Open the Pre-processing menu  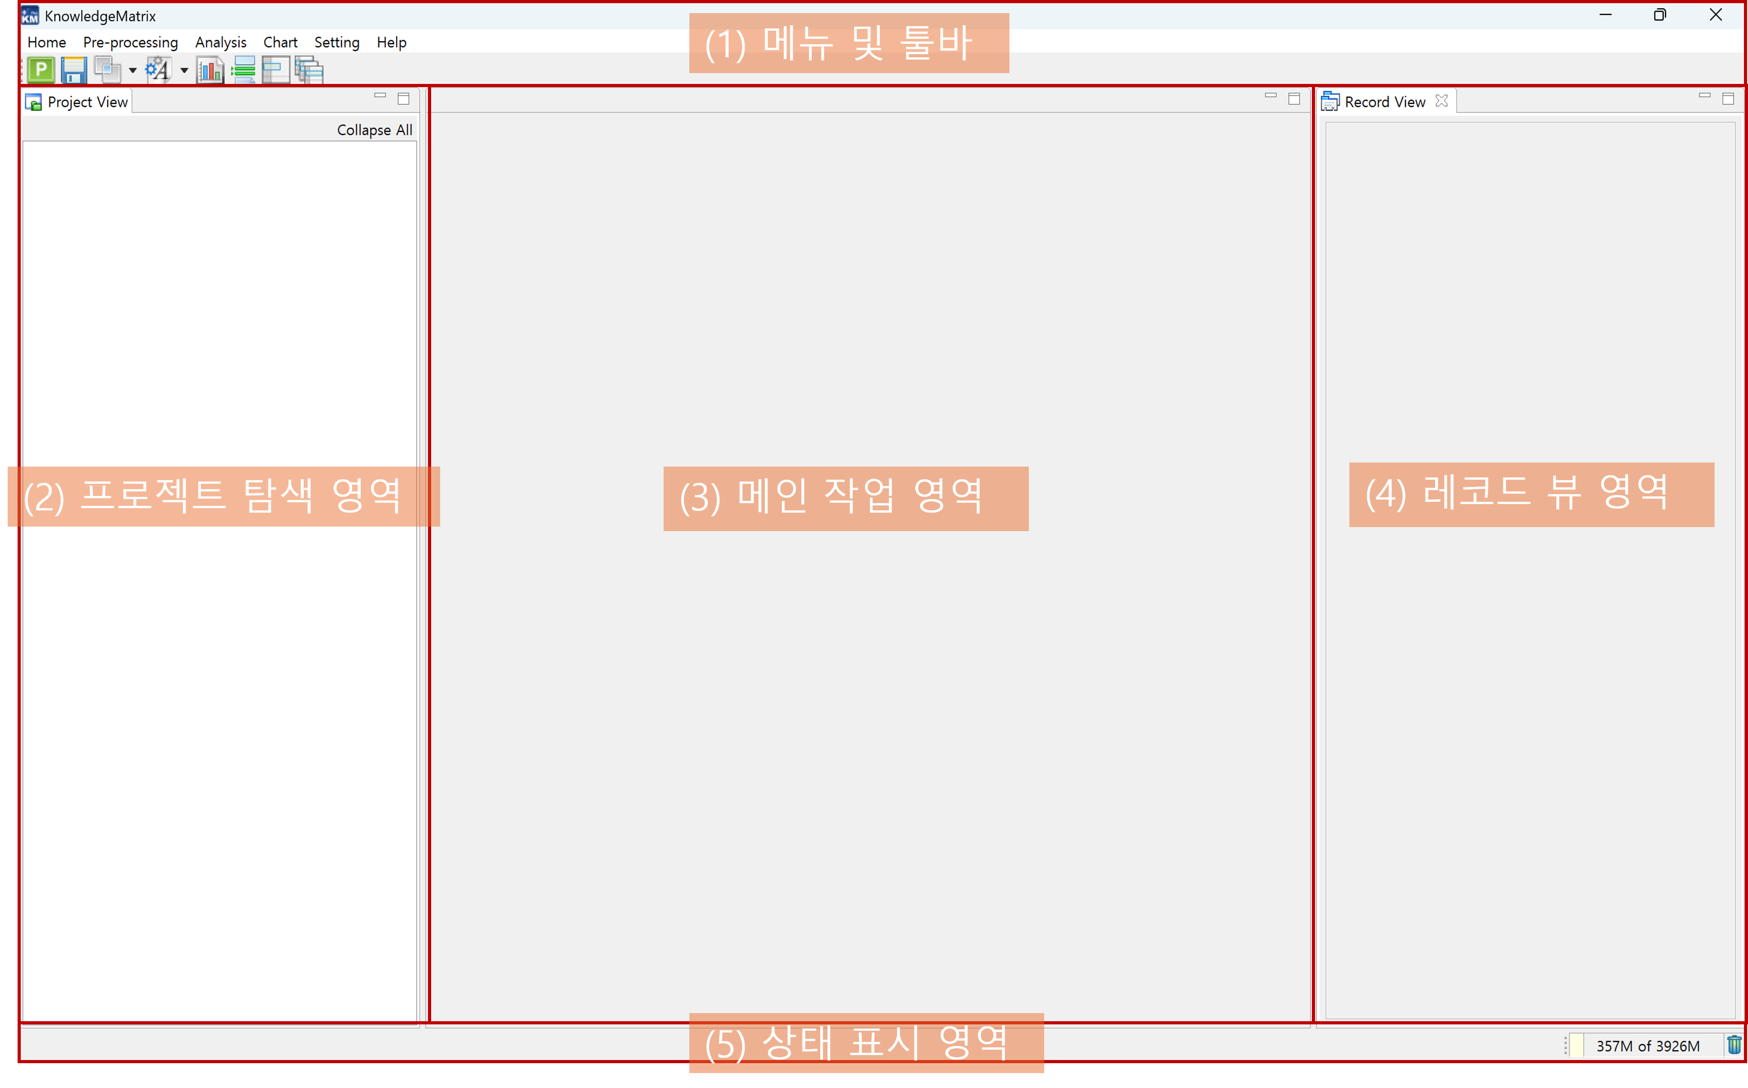[130, 42]
